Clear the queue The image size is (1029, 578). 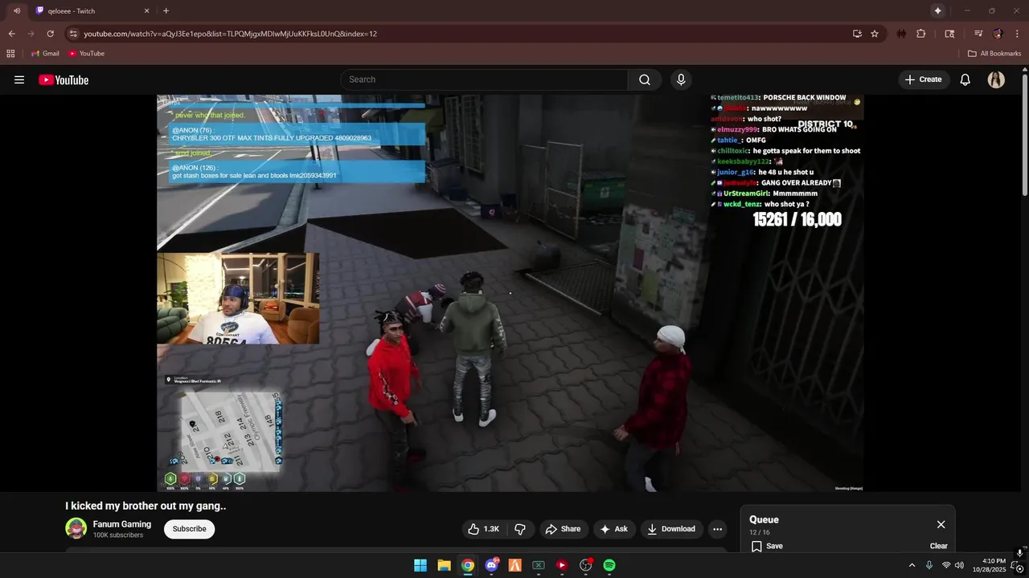click(938, 546)
